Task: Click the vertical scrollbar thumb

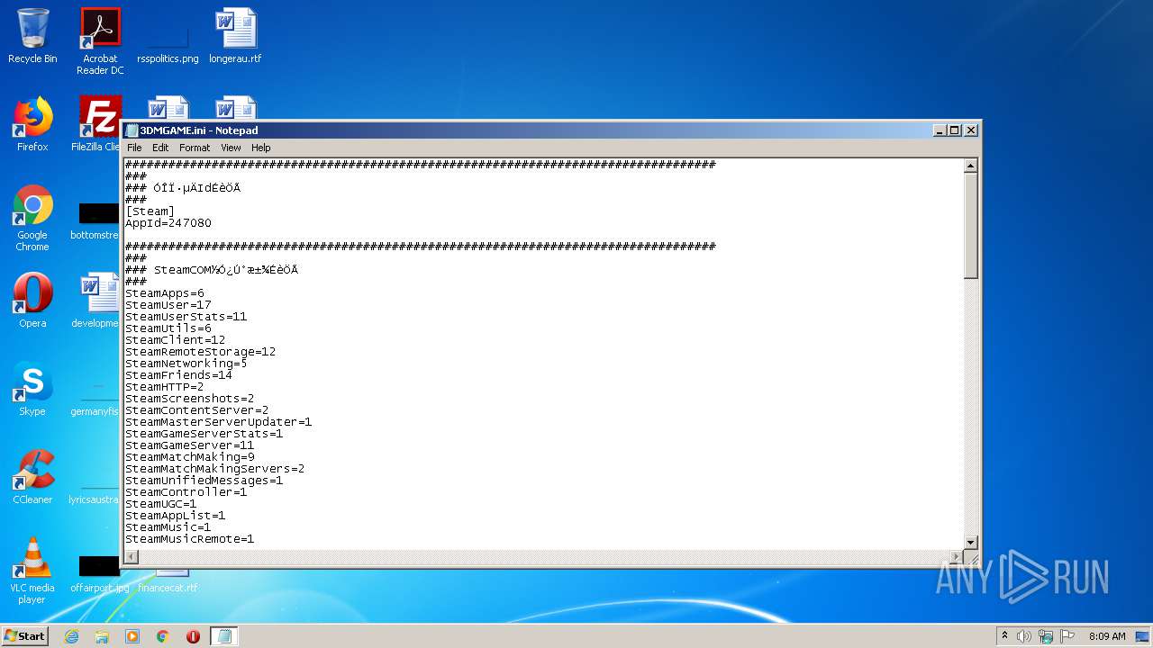Action: (x=970, y=225)
